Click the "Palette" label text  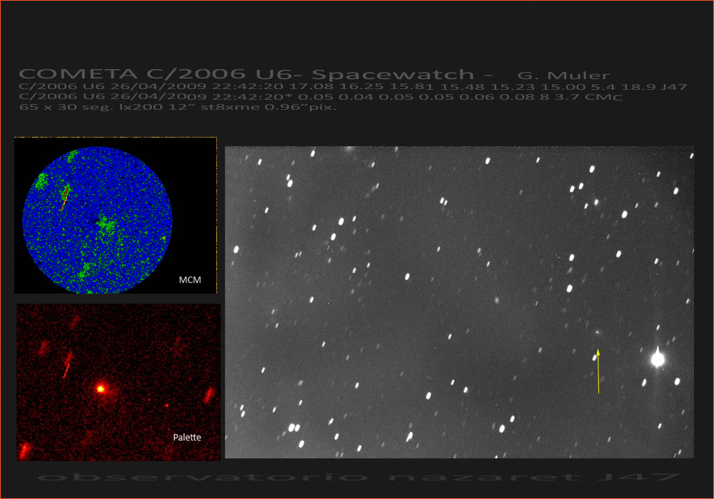pos(187,437)
